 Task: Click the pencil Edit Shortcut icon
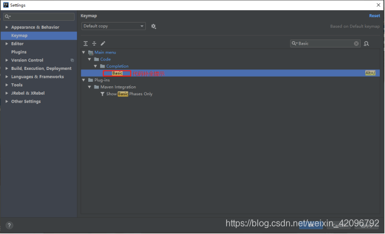[103, 43]
